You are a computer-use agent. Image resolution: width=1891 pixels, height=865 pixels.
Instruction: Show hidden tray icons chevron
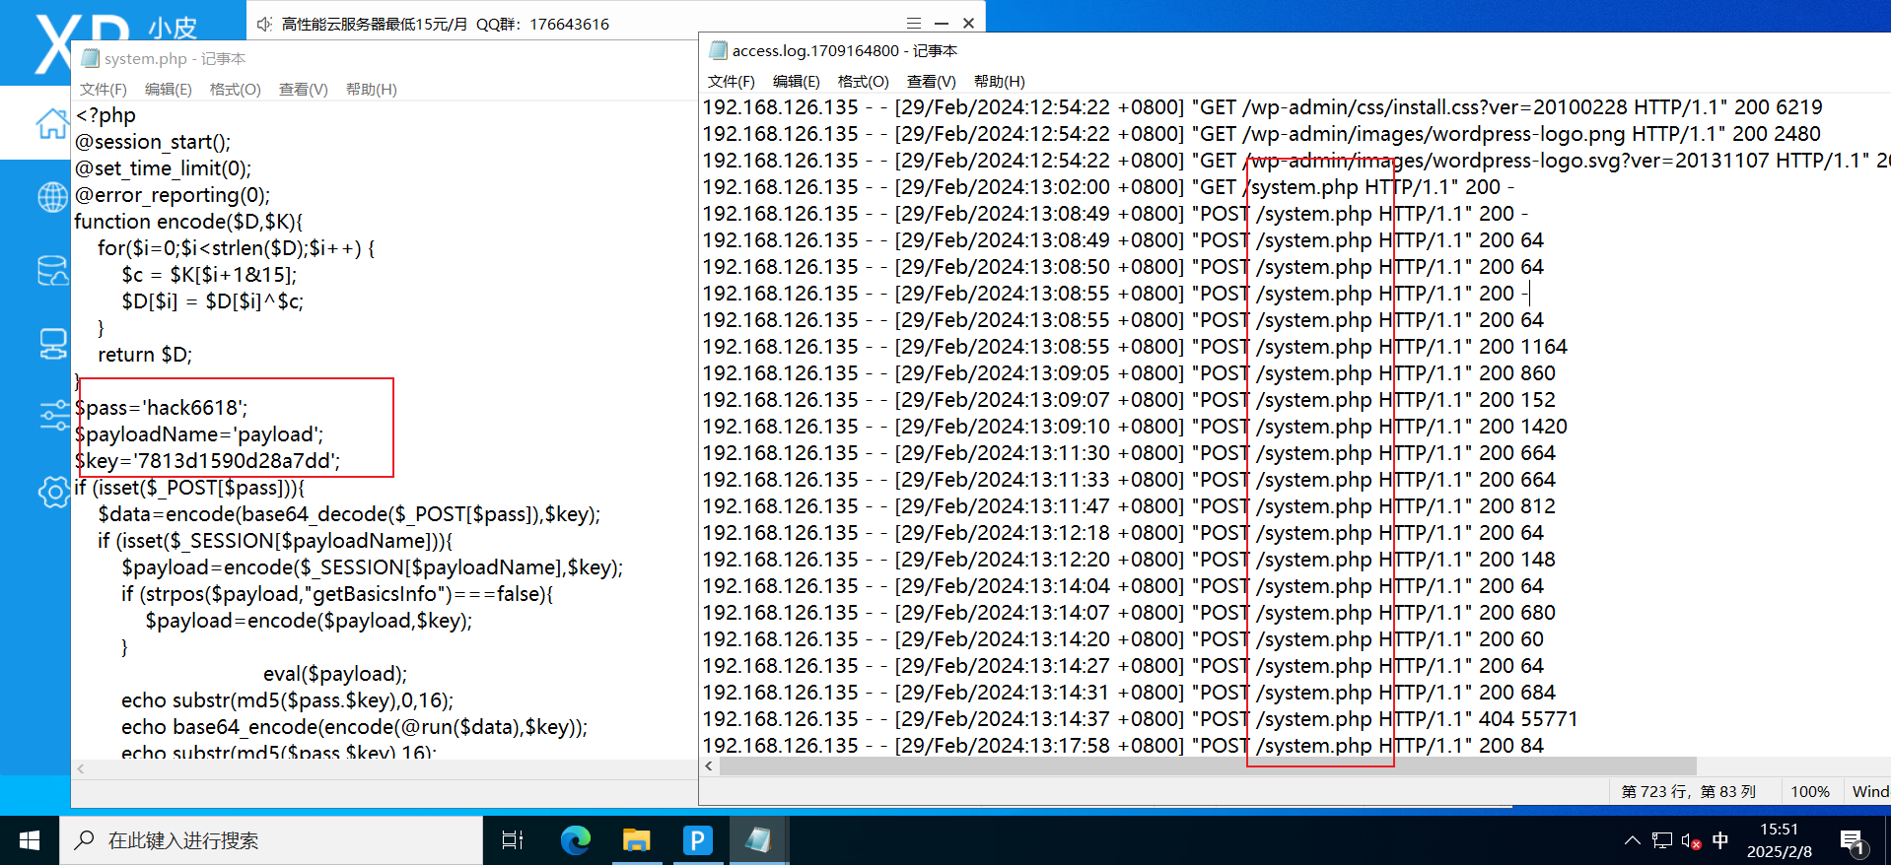click(1633, 840)
